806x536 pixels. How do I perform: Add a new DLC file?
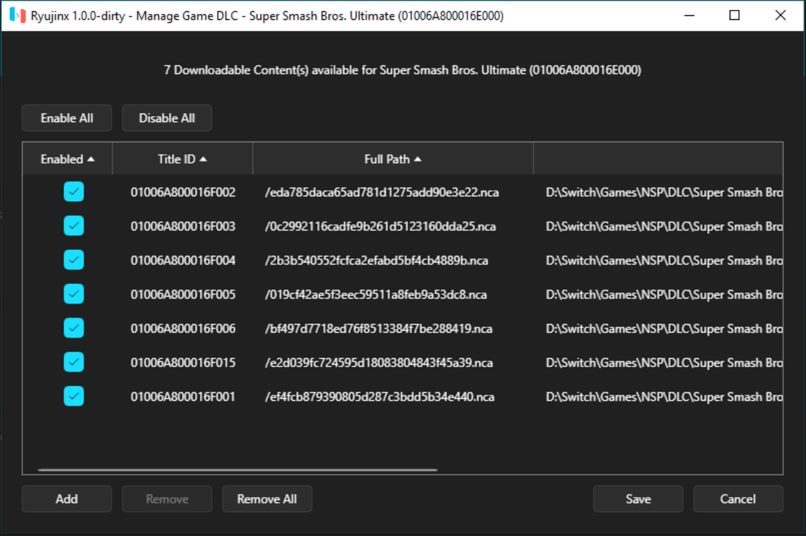(x=67, y=499)
